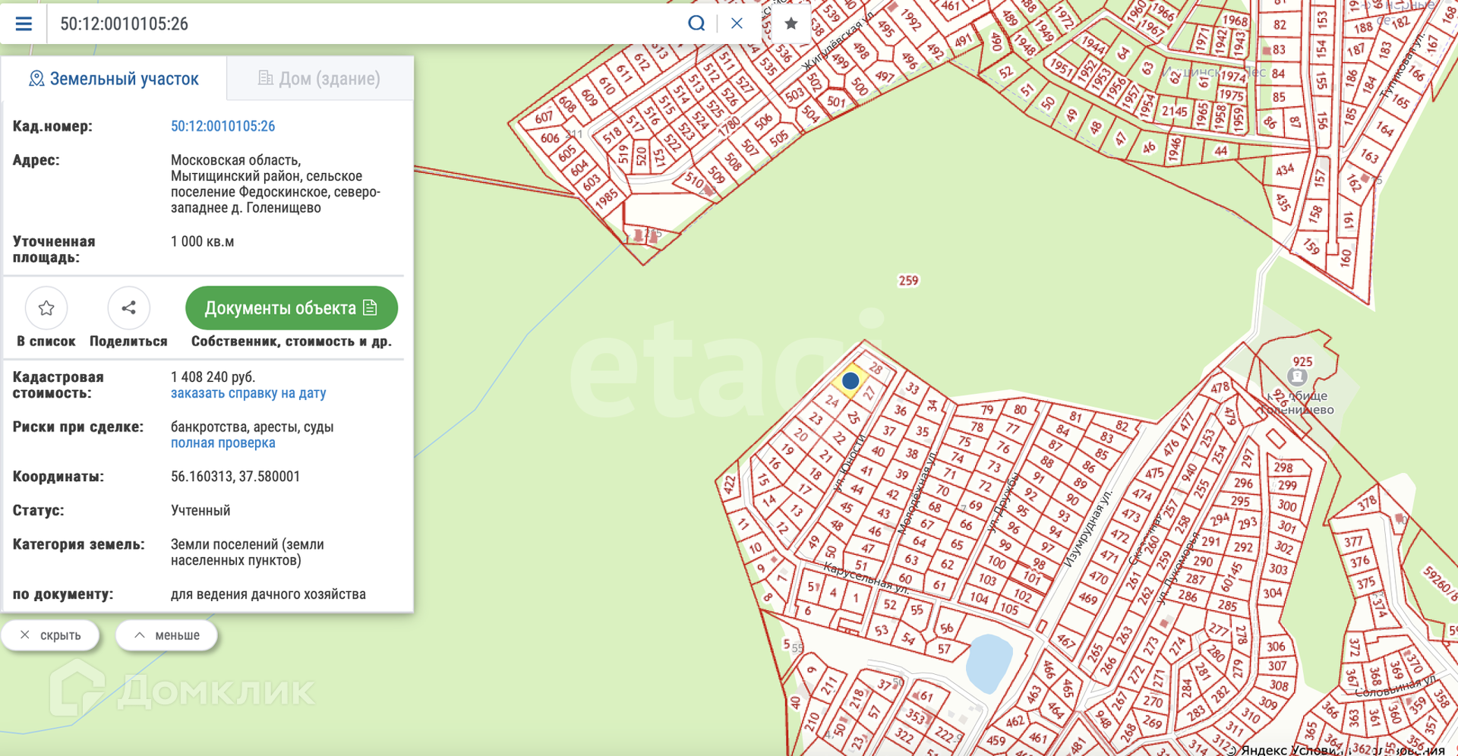
Task: Hide the panel with 'скрыть' button
Action: click(x=51, y=635)
